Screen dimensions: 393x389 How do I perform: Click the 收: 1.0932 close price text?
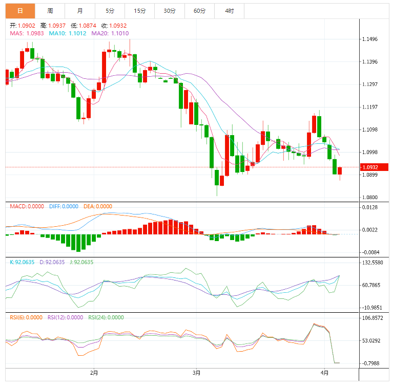(114, 26)
